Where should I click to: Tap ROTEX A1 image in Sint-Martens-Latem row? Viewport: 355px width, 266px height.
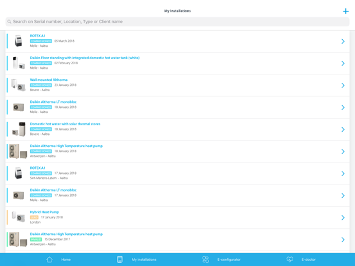tap(19, 173)
